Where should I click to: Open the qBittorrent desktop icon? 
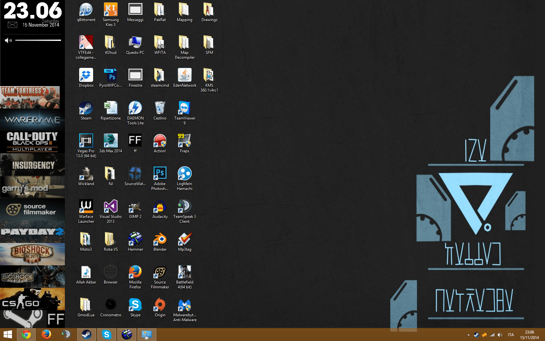coord(86,10)
